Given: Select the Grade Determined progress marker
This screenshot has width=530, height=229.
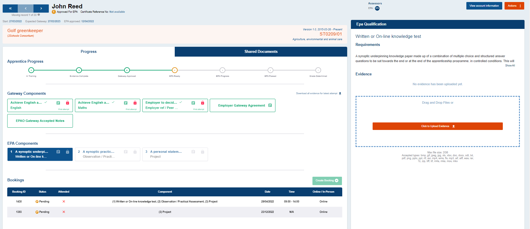Looking at the screenshot, I should [318, 70].
